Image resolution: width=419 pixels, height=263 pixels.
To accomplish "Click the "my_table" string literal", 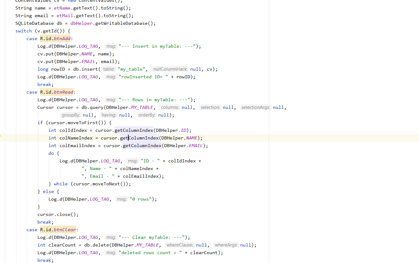I will (x=131, y=69).
